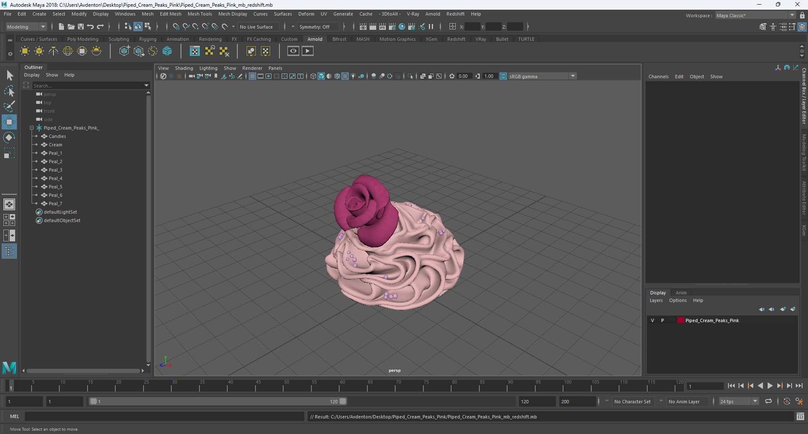808x434 pixels.
Task: Switch to the Rendering shelf tab
Action: click(210, 39)
